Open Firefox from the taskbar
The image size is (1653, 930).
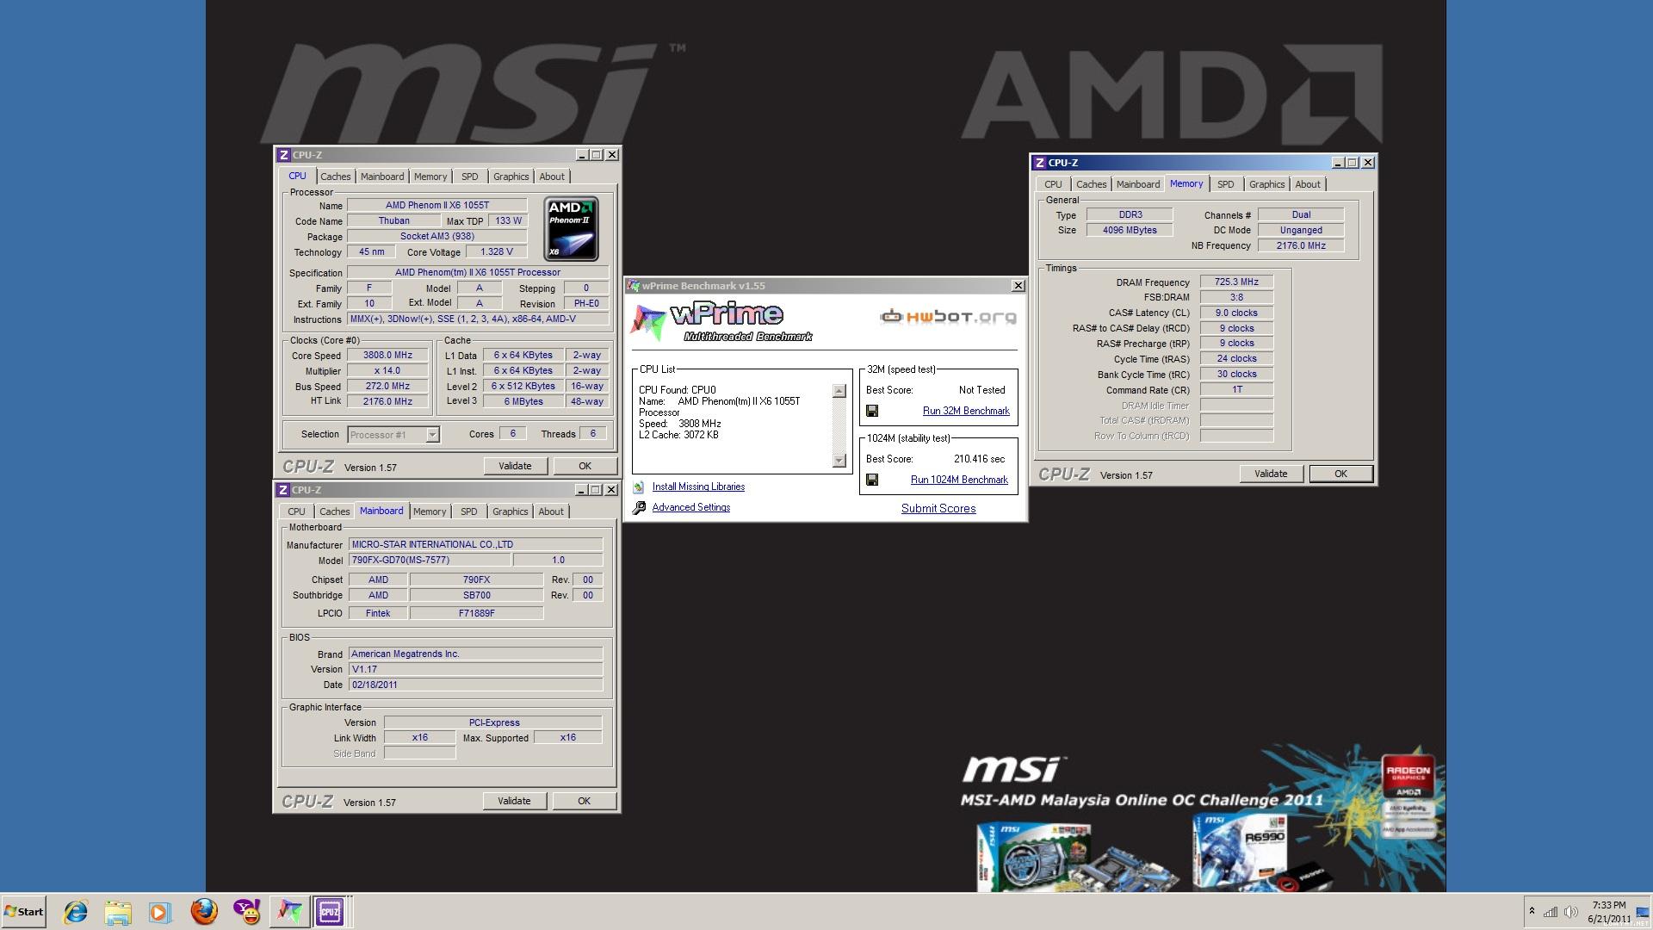[x=204, y=911]
